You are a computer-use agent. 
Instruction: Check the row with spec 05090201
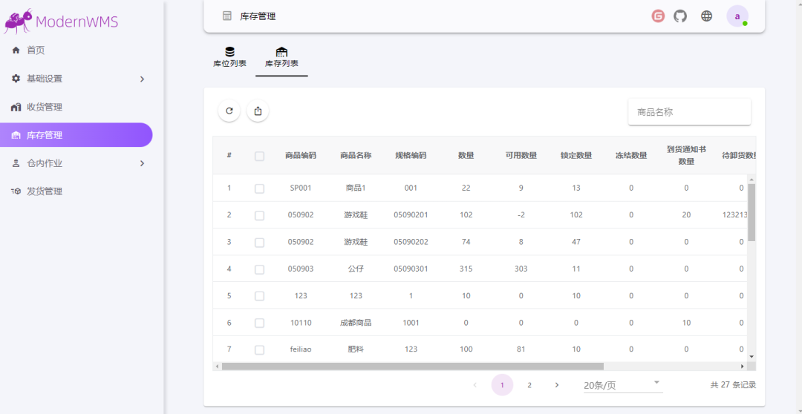[259, 216]
